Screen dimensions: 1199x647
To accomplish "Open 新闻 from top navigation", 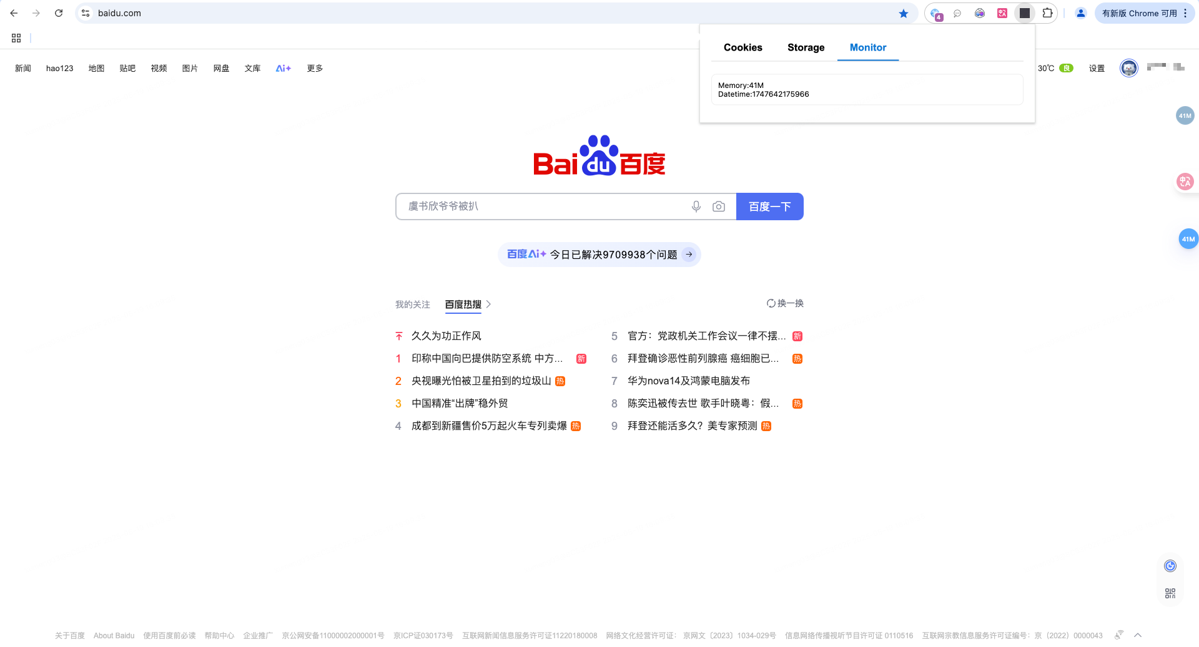I will click(23, 68).
